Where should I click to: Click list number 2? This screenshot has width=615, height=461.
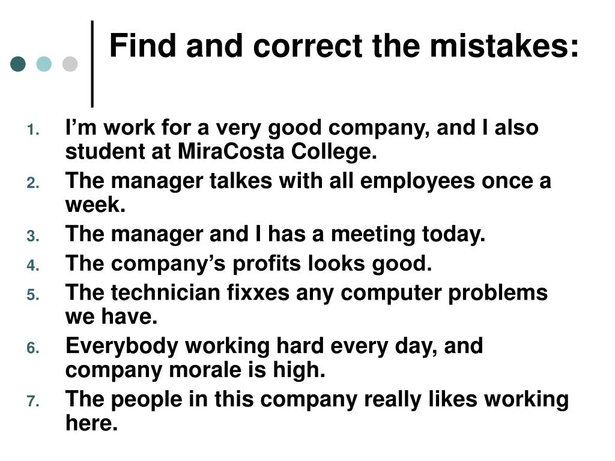pos(34,183)
